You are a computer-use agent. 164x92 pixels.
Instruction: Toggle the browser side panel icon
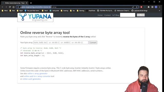click(x=152, y=7)
